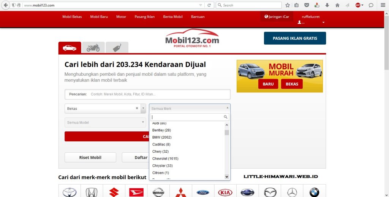This screenshot has height=197, width=389.
Task: Open the Pasang Iklan menu item
Action: pos(145,17)
